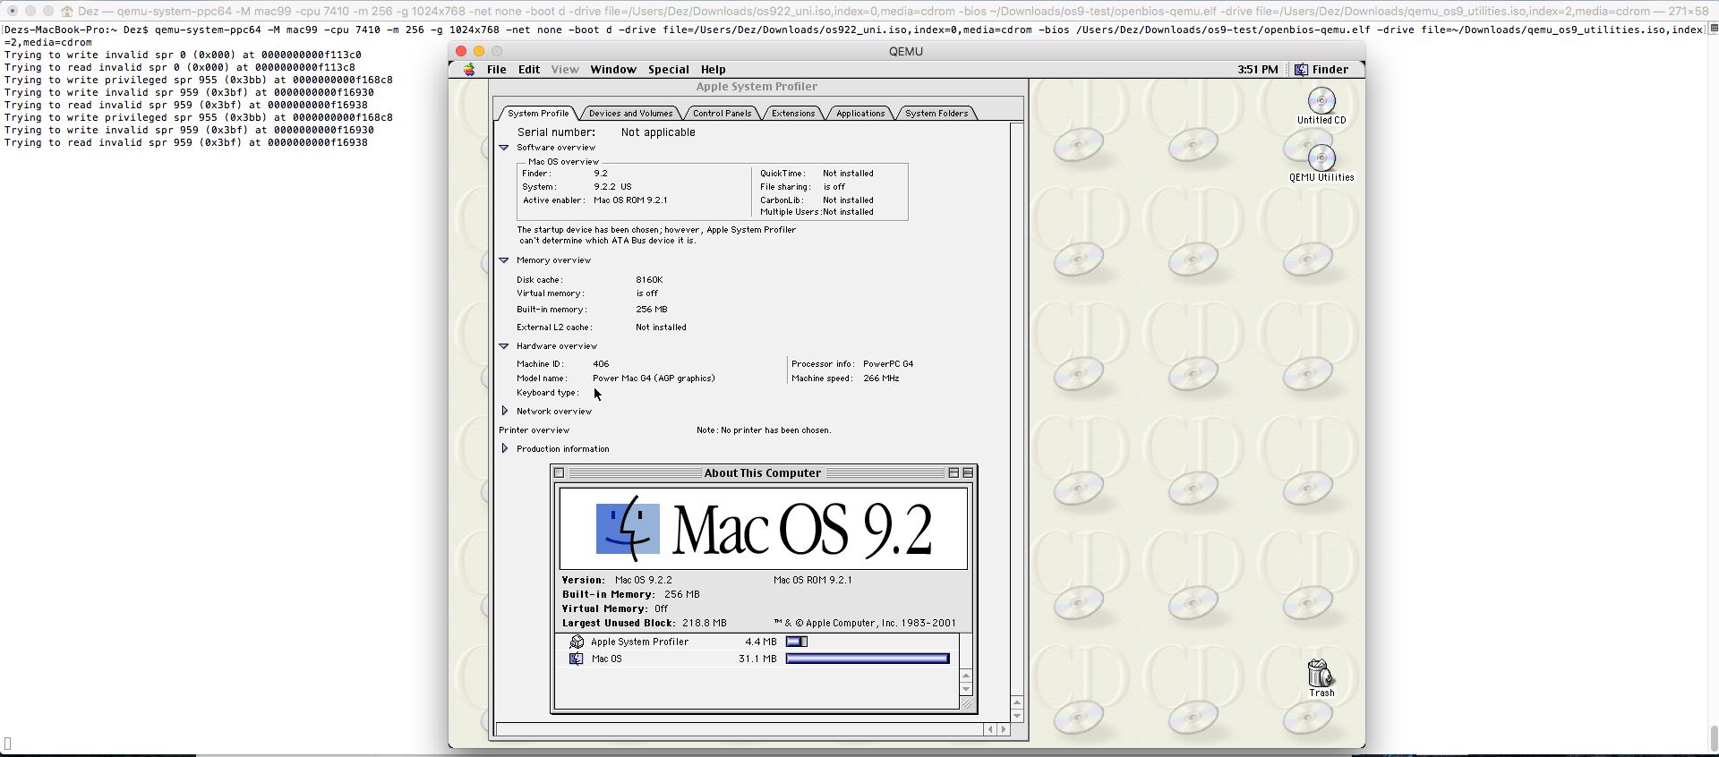Click up arrow of About This Computer scrollbar
Viewport: 1719px width, 757px height.
tap(966, 676)
